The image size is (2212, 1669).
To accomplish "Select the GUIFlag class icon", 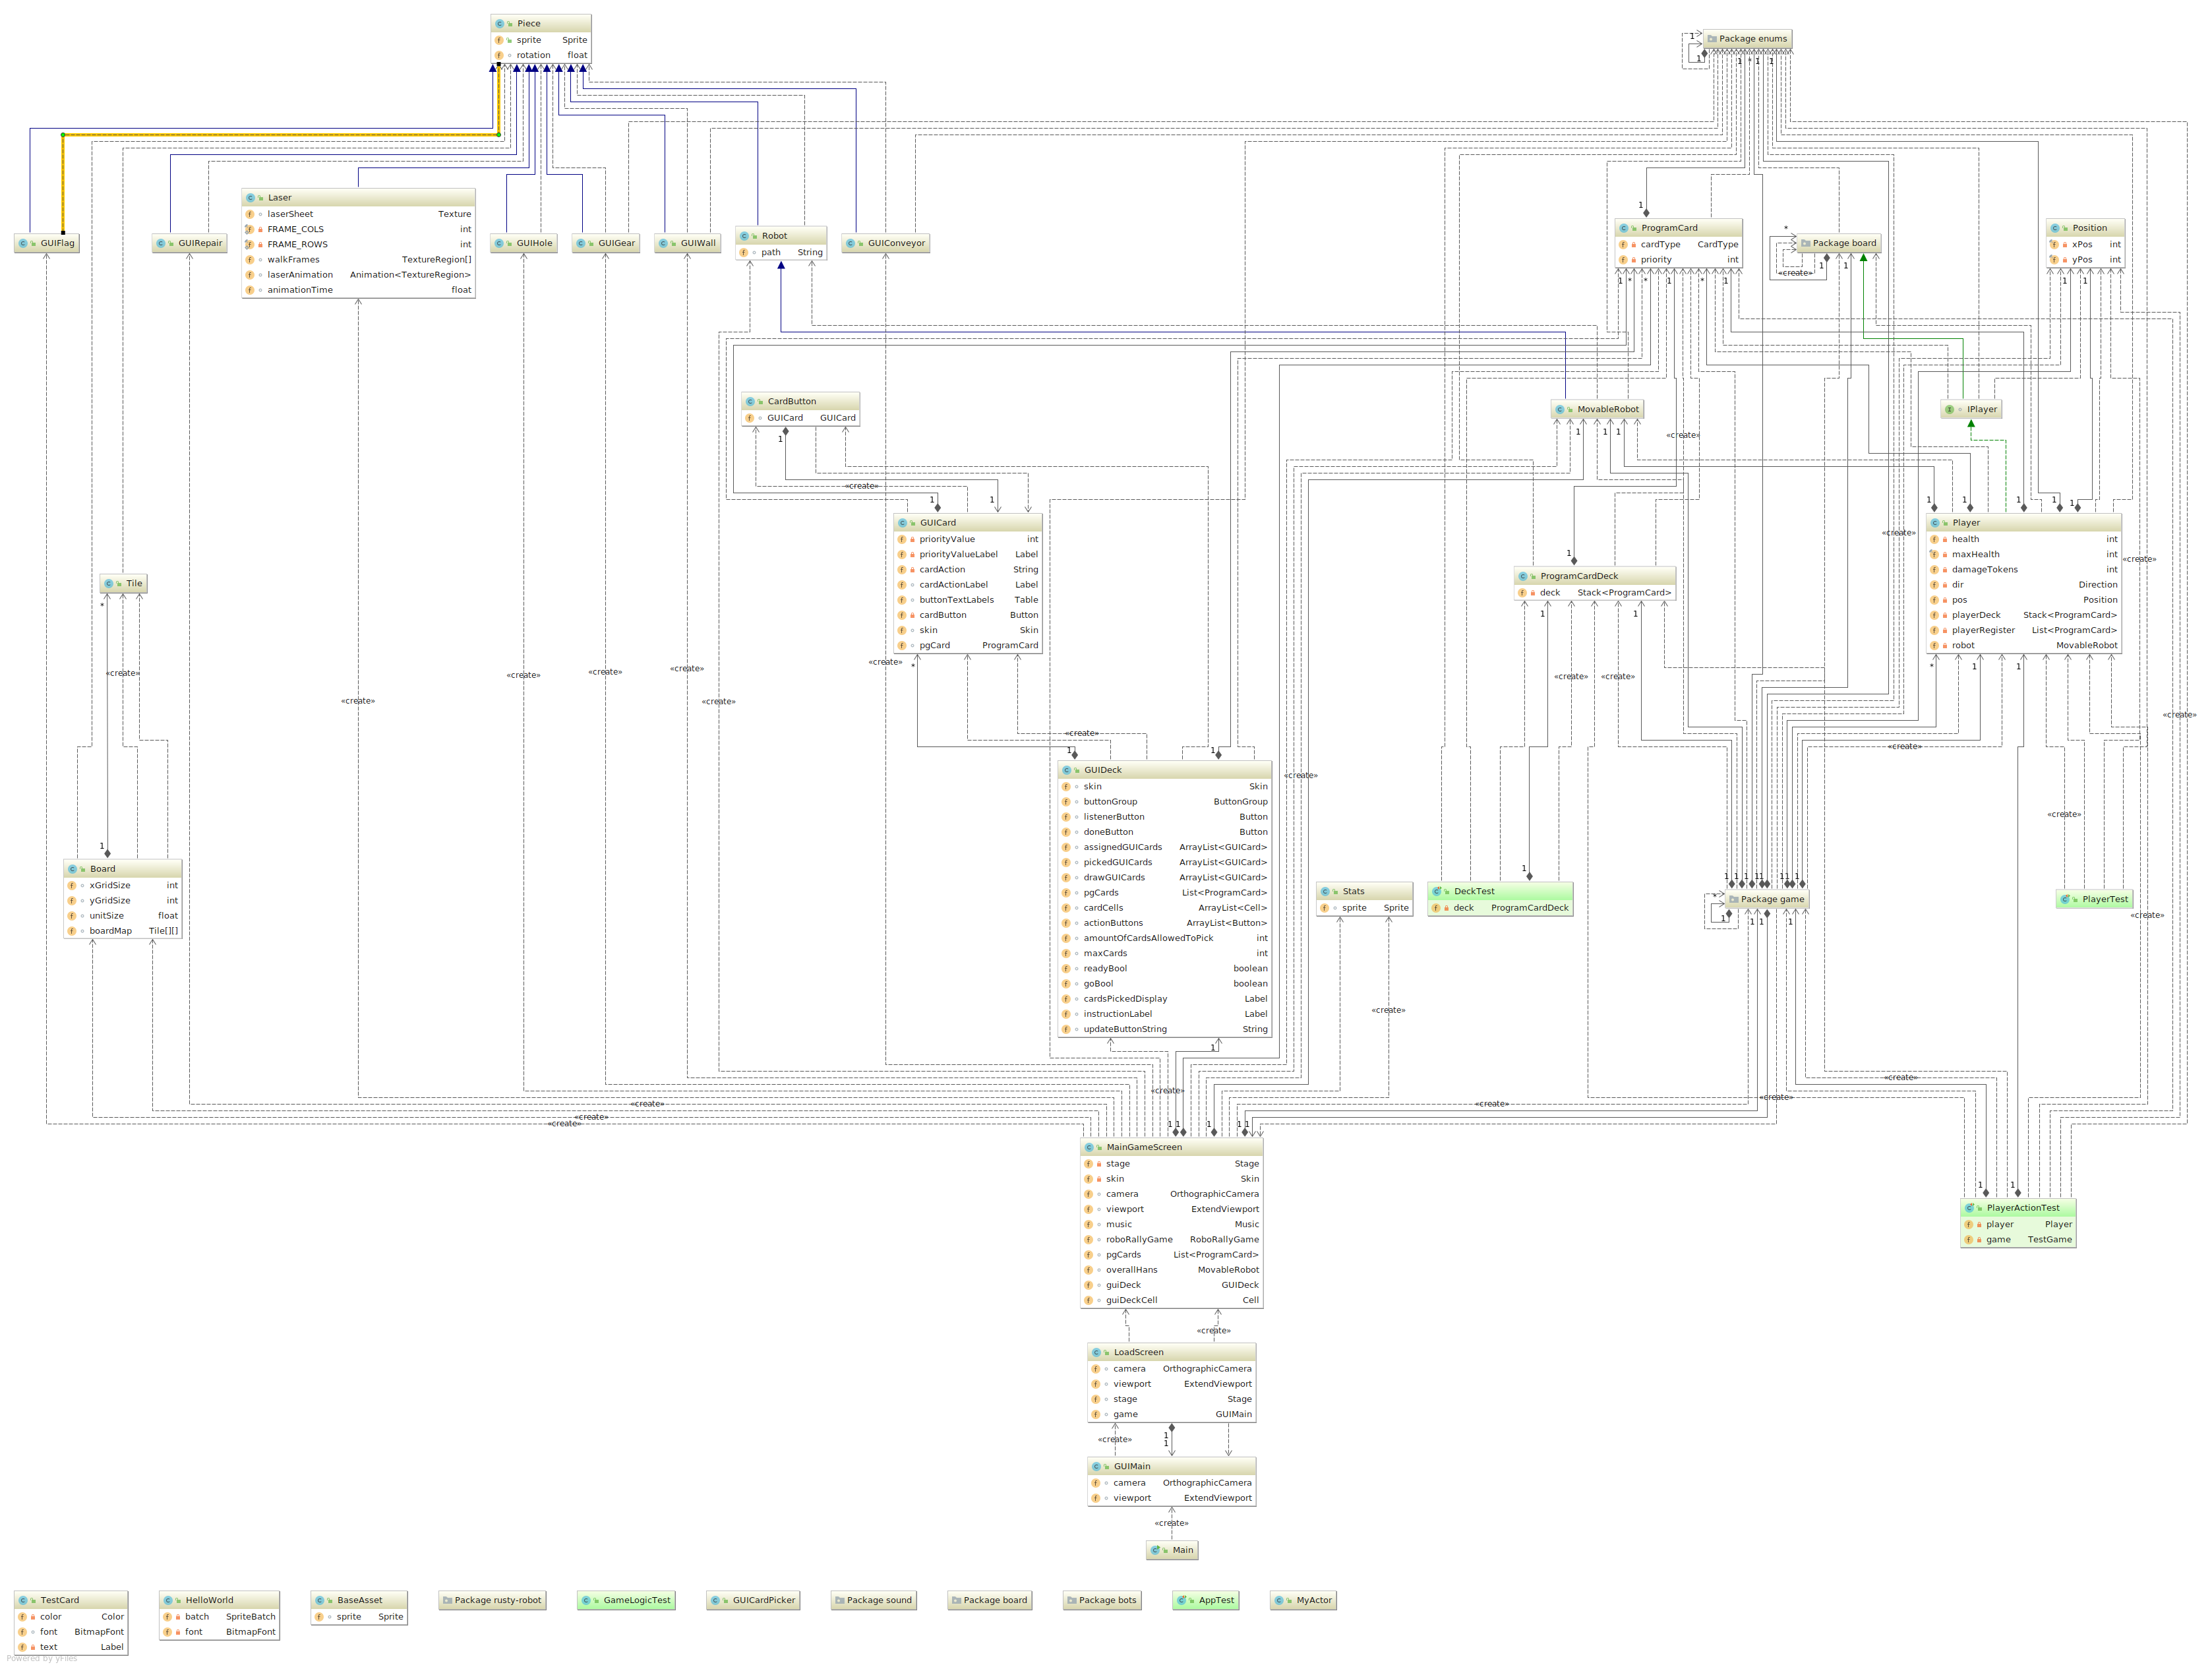I will [x=24, y=243].
